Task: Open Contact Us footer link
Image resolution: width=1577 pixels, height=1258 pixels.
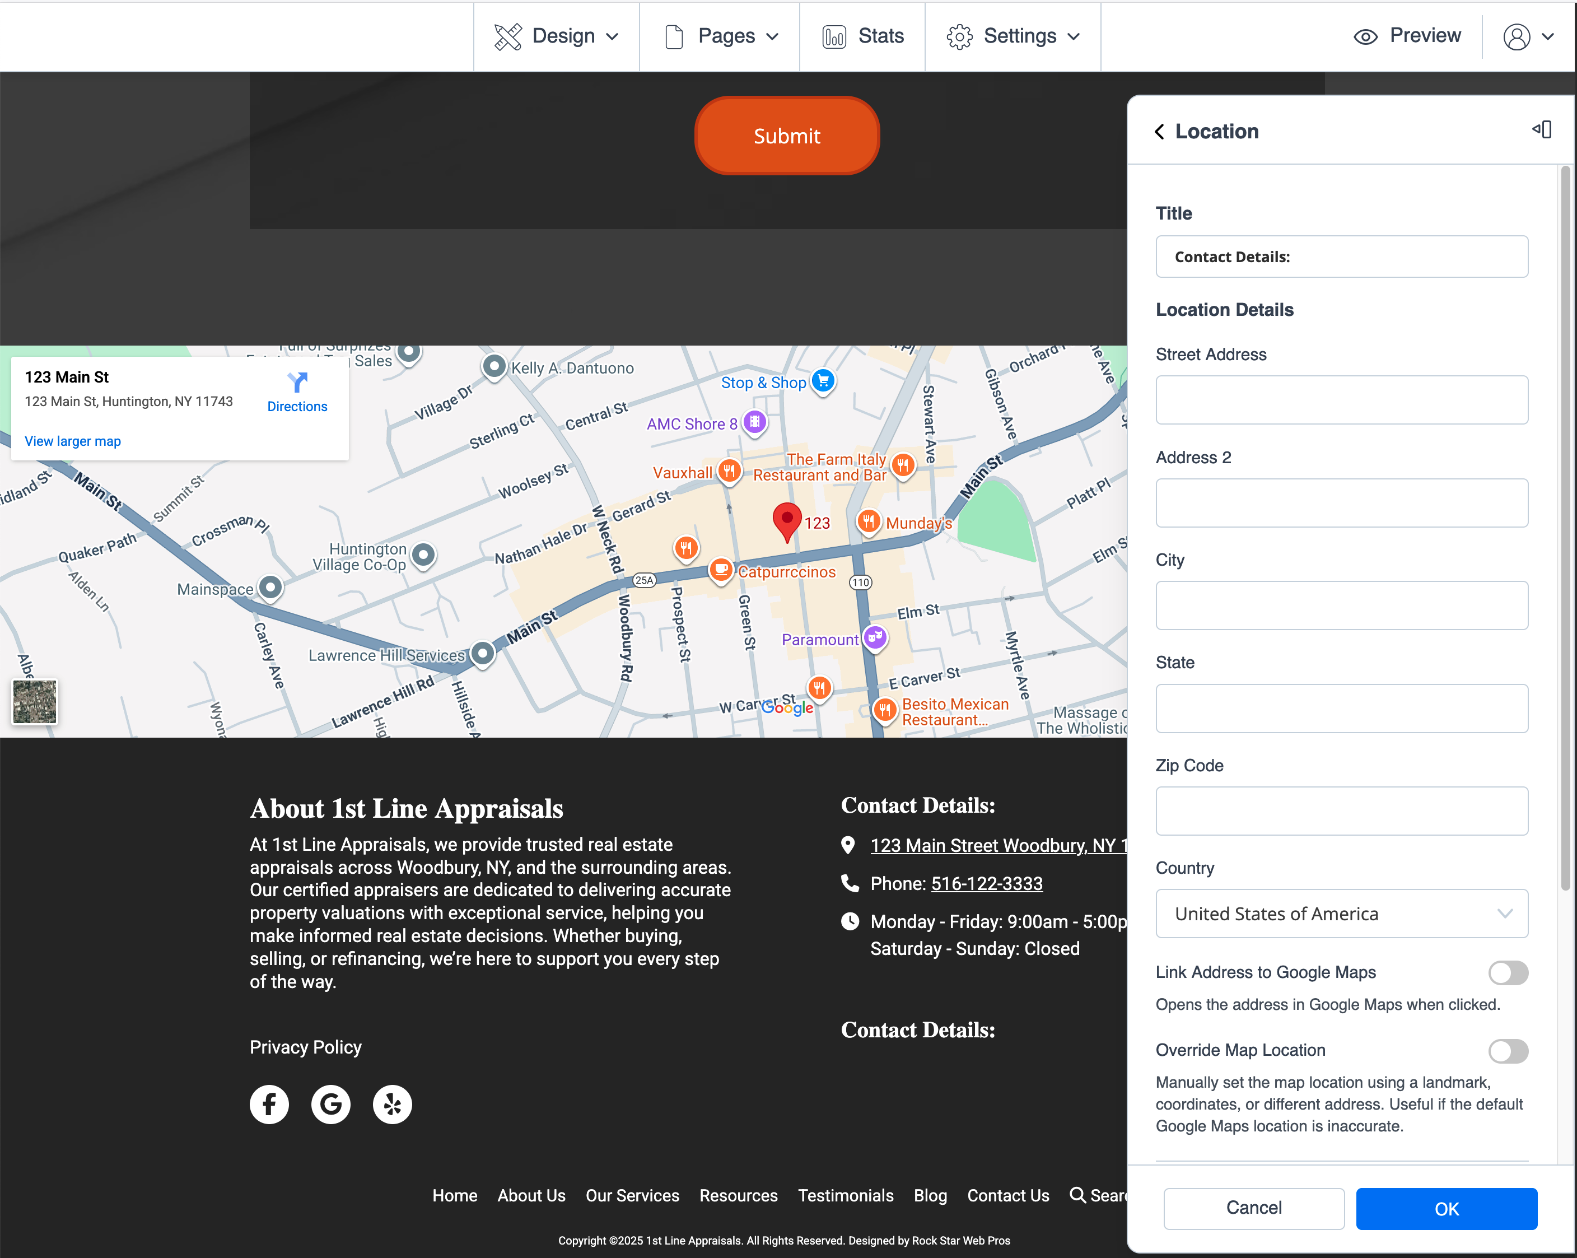Action: (1008, 1195)
